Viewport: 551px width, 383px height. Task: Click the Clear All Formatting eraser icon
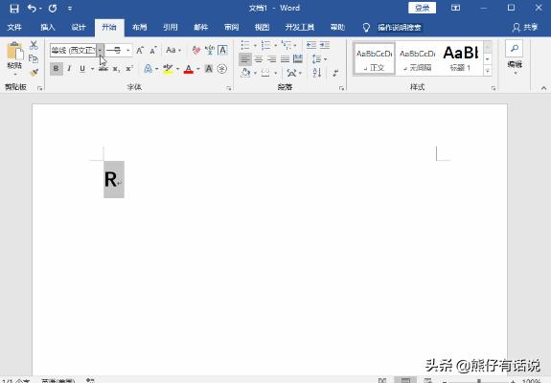click(196, 50)
